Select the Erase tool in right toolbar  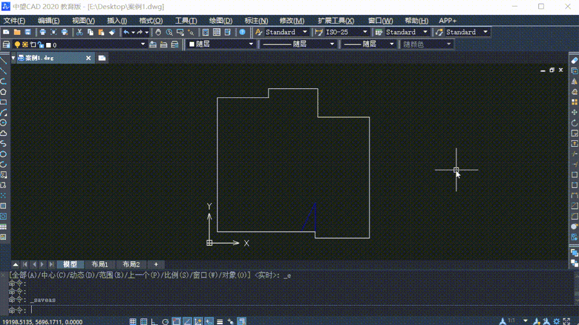click(x=574, y=61)
